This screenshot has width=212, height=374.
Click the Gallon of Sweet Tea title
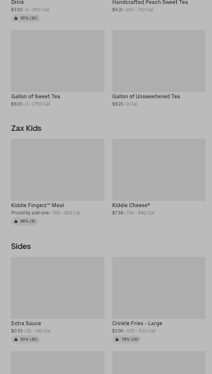[36, 96]
